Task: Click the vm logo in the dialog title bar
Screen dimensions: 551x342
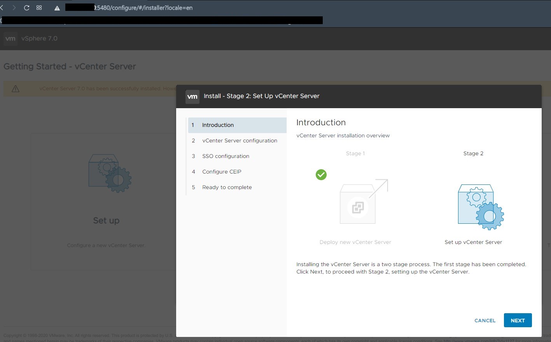Action: 192,96
